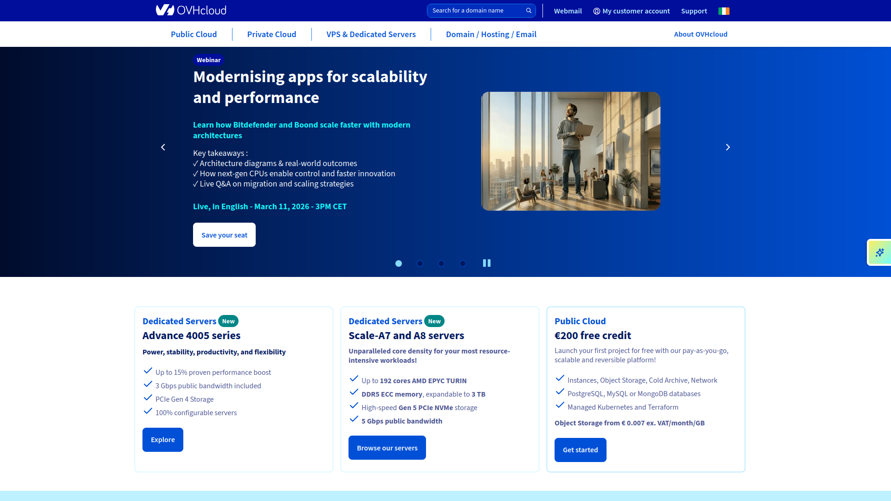This screenshot has height=501, width=891.
Task: Click the Webmail link
Action: point(568,11)
